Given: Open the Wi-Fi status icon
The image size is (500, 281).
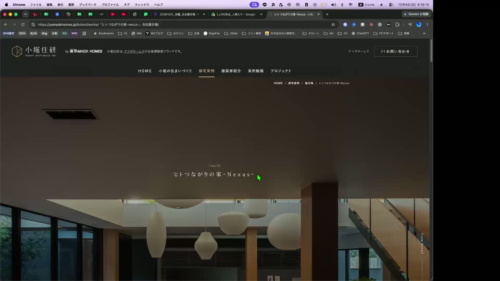Looking at the screenshot, I should coord(351,5).
